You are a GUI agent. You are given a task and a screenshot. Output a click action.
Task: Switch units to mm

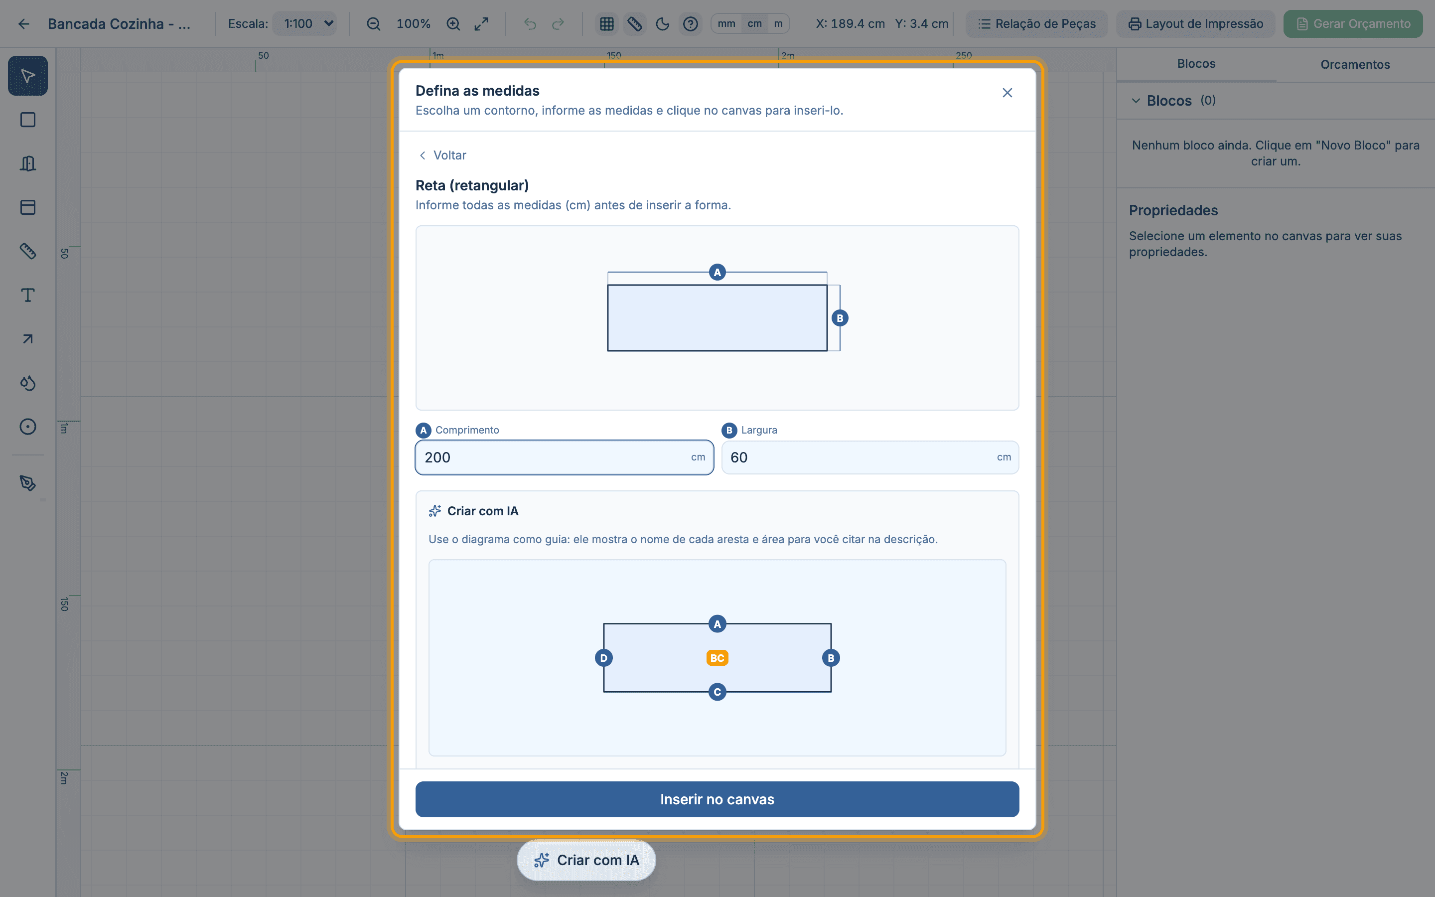tap(726, 24)
